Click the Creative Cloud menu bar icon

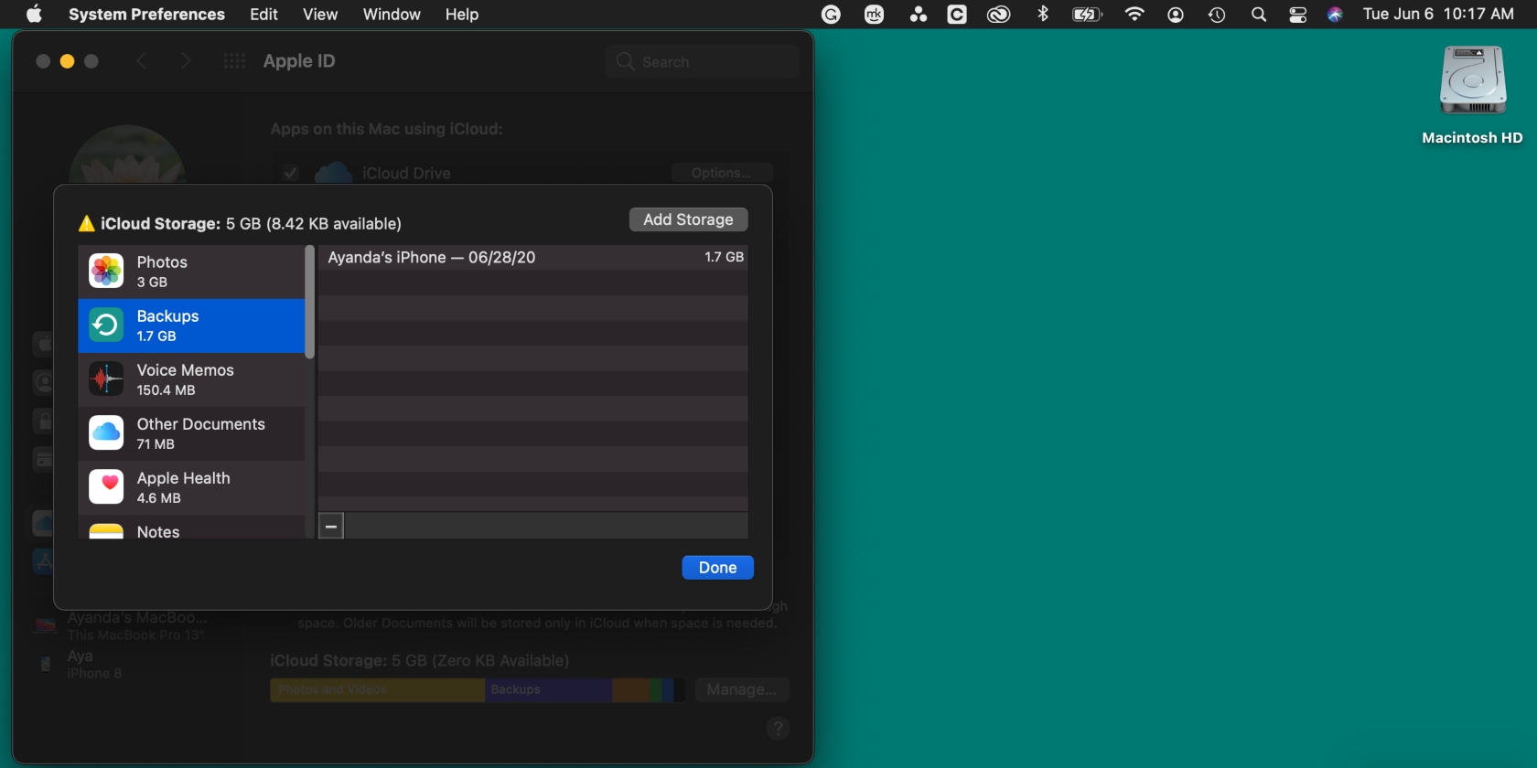coord(998,15)
